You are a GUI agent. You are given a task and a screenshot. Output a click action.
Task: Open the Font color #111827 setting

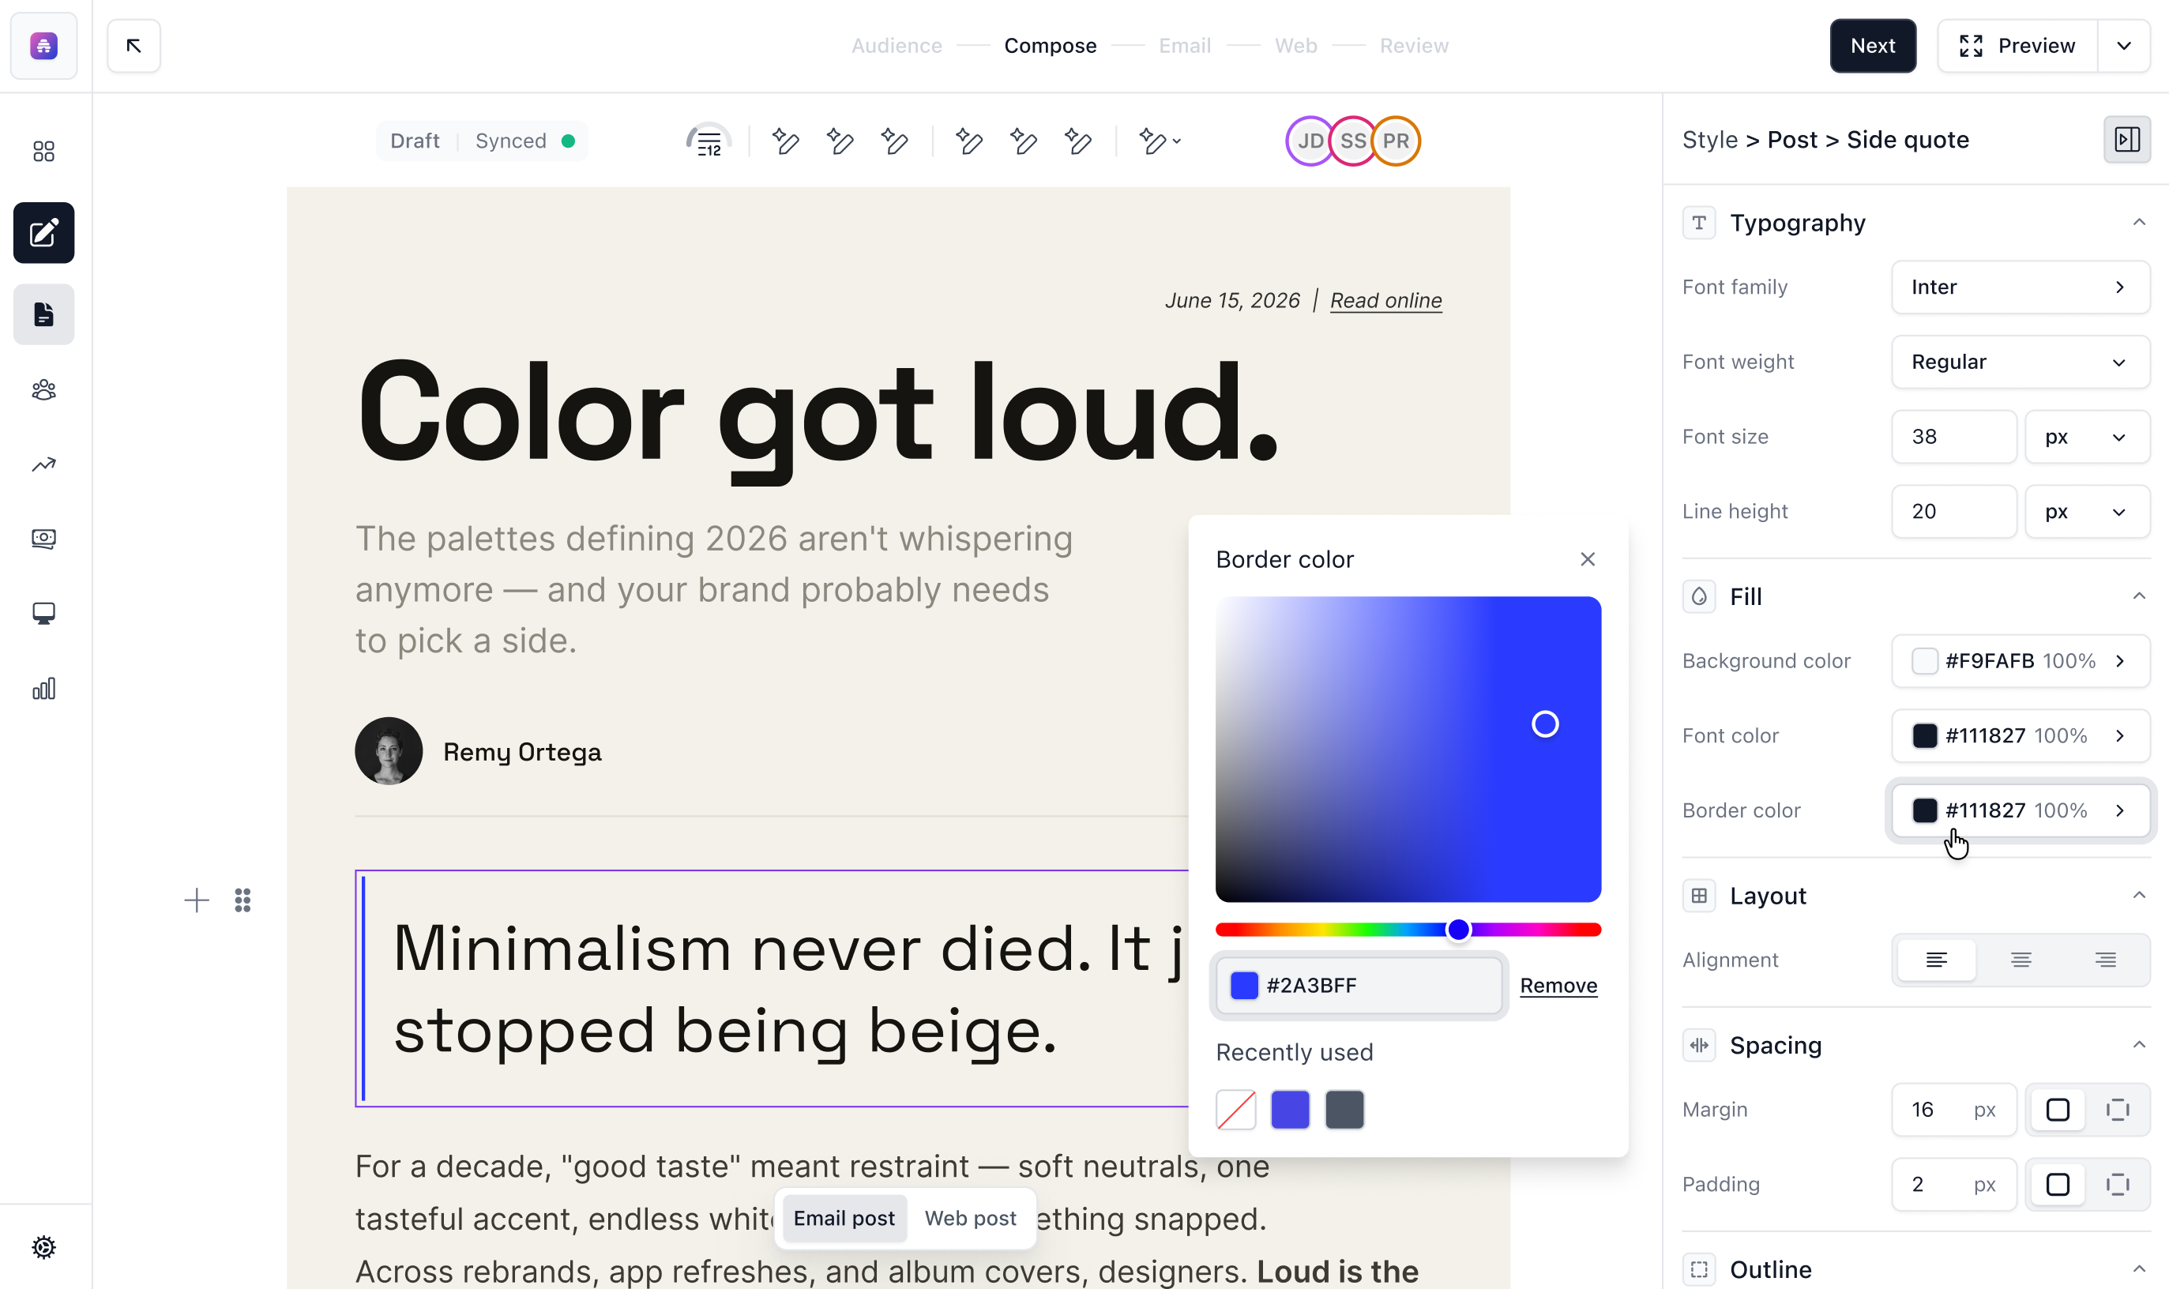tap(2020, 735)
